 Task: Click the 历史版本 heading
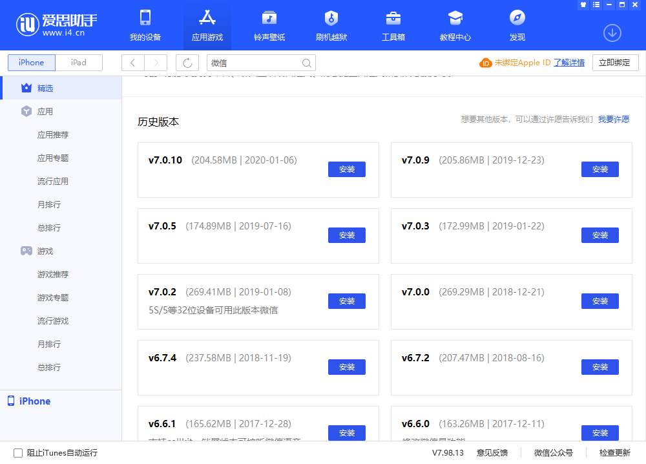tap(158, 122)
